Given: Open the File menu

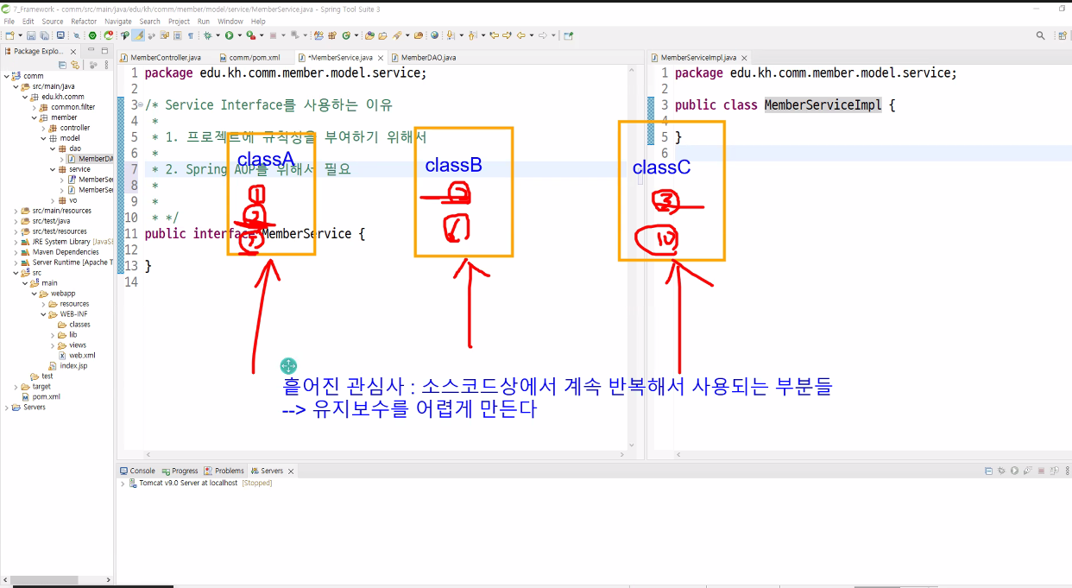Looking at the screenshot, I should pos(9,21).
